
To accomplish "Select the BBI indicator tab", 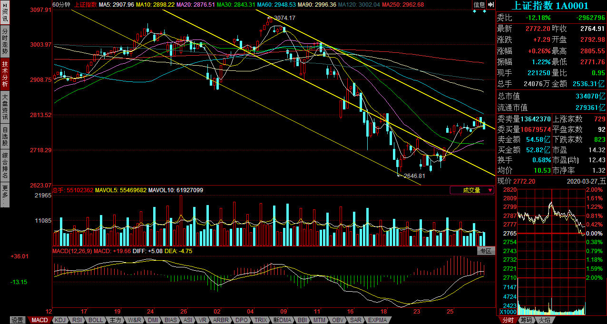I will click(x=302, y=320).
